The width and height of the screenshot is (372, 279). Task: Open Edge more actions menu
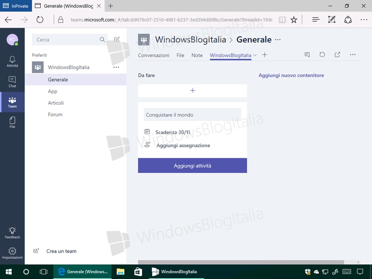(364, 20)
